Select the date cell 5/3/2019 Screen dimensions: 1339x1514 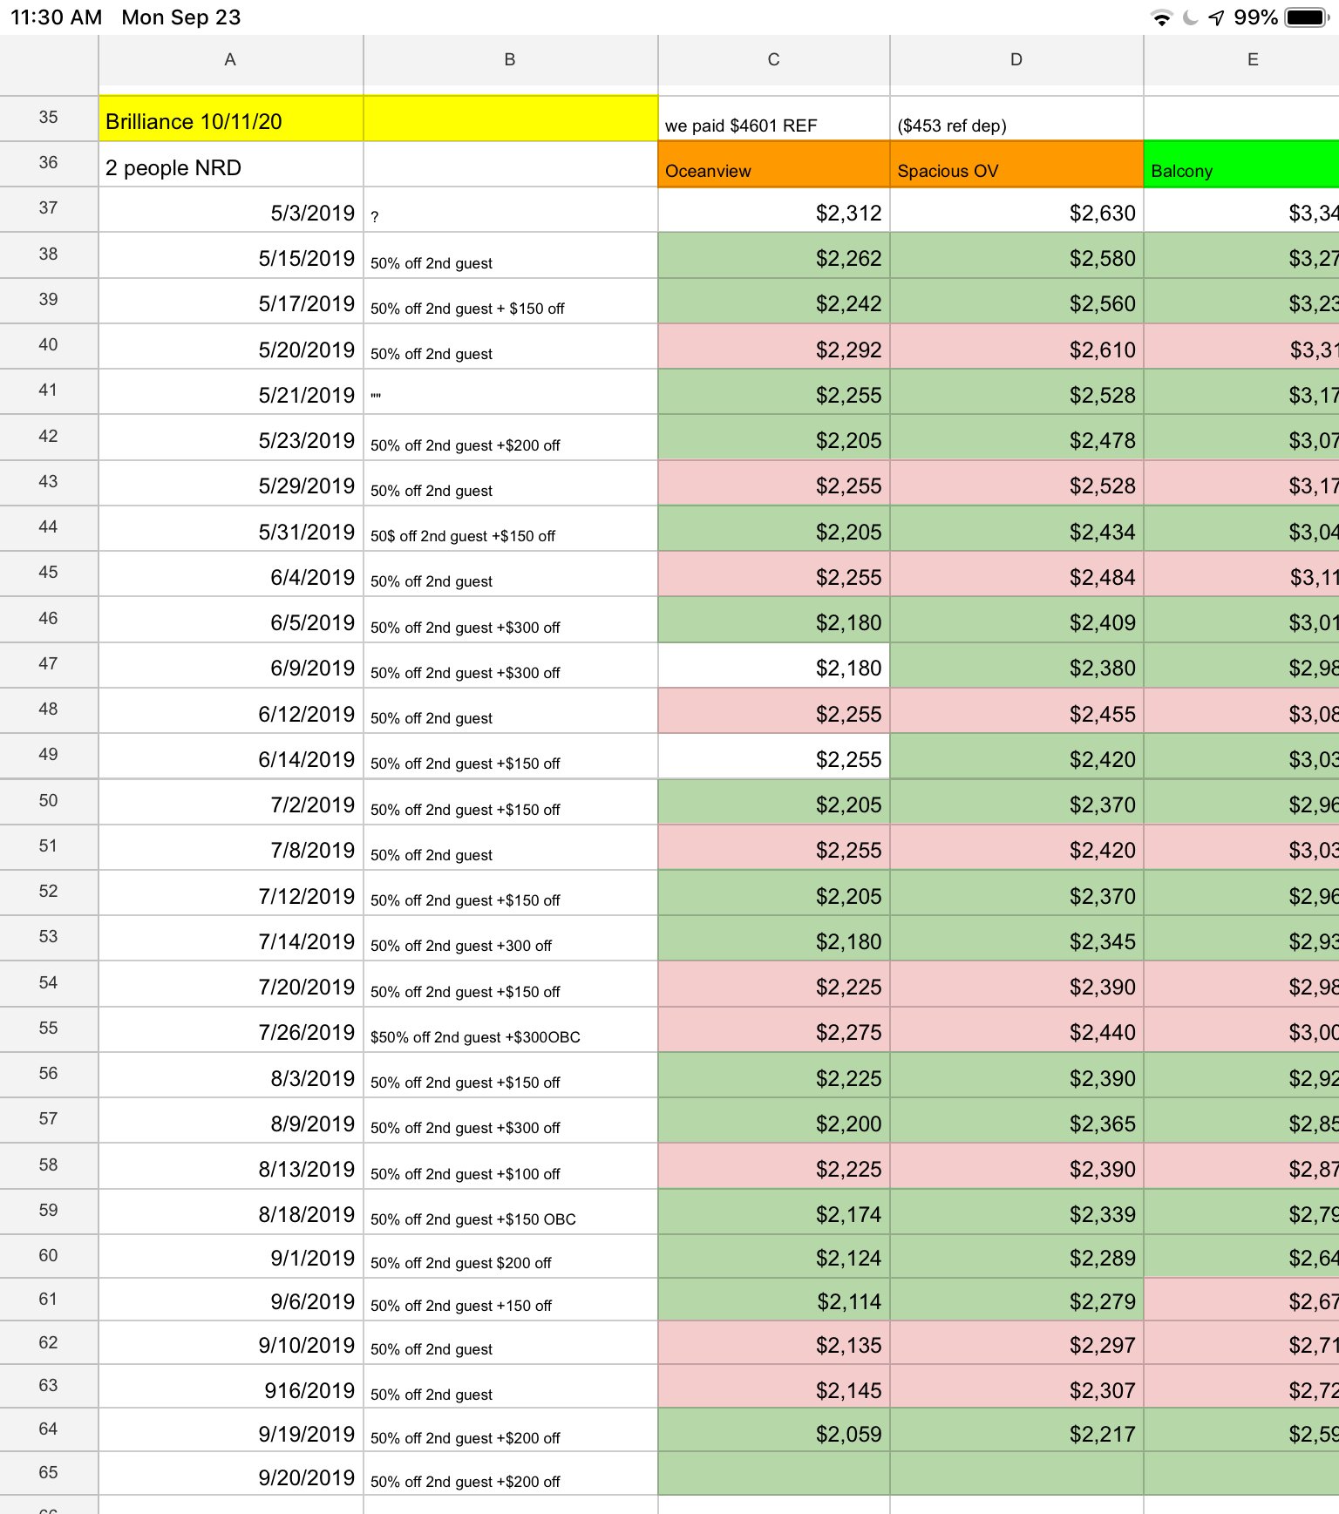tap(231, 209)
